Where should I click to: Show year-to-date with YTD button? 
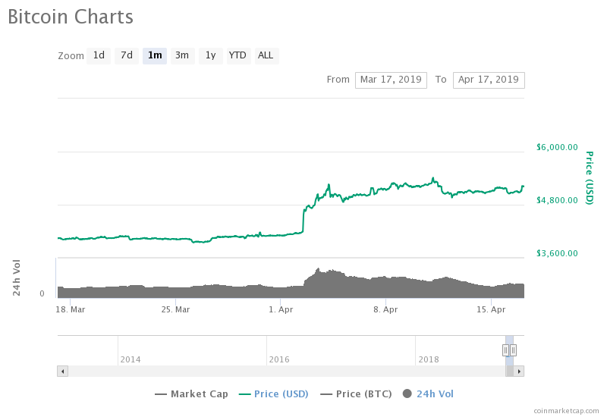click(x=238, y=55)
